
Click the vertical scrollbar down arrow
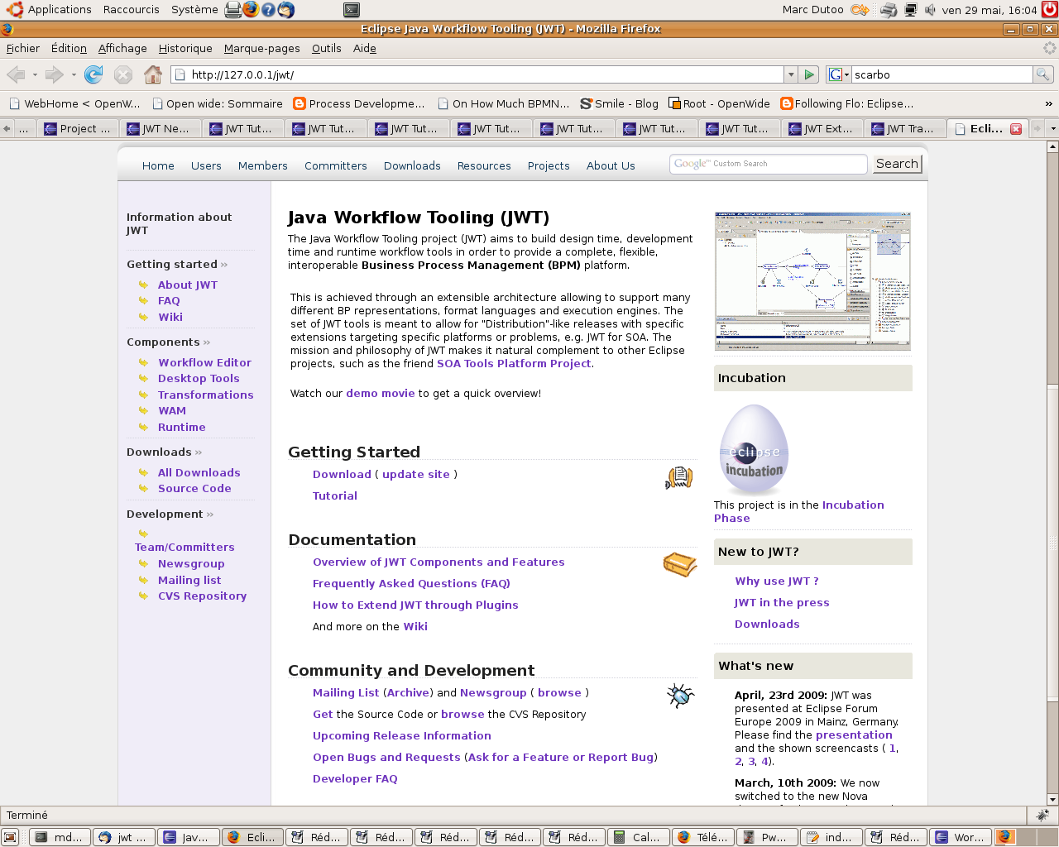(x=1052, y=799)
